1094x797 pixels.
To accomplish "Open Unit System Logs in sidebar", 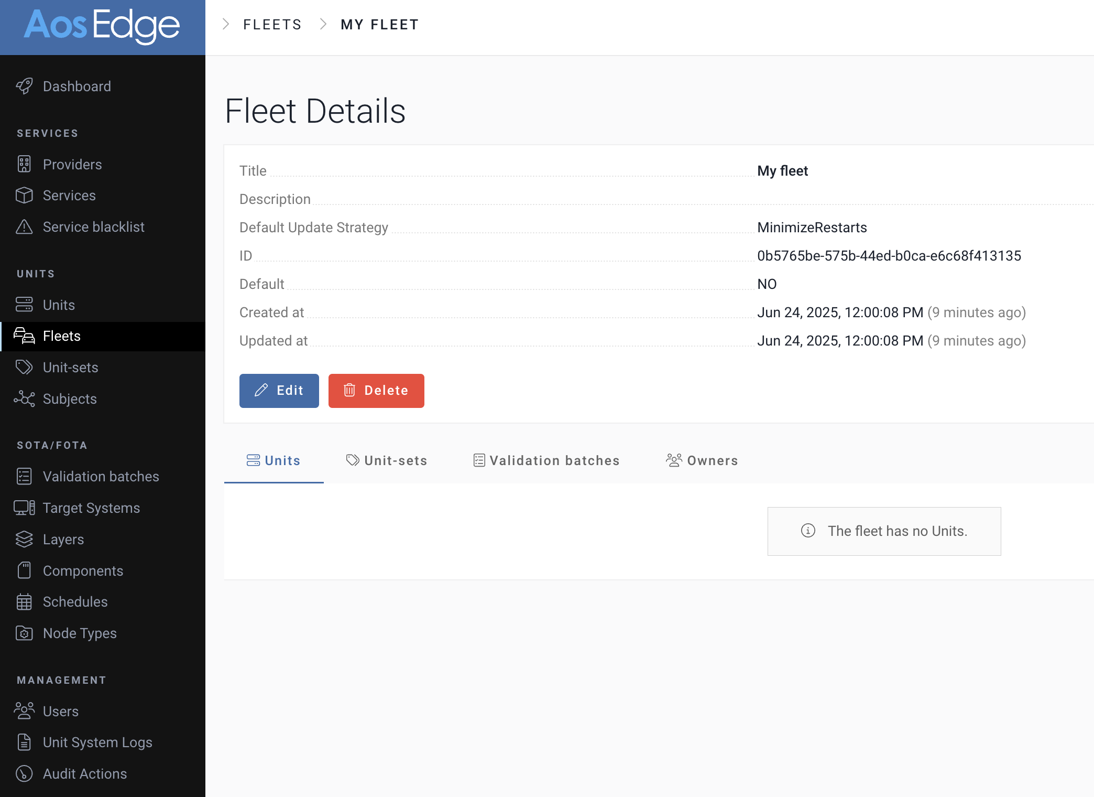I will 97,742.
